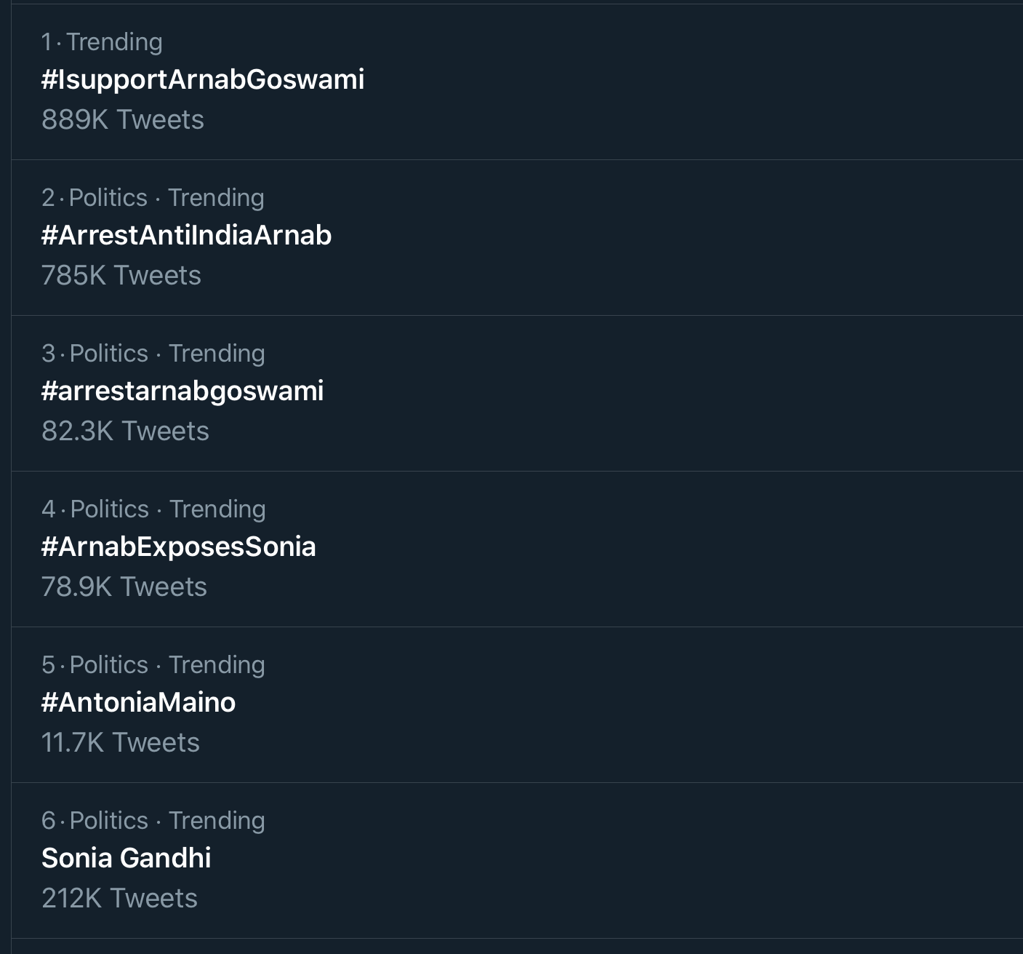Select the #arrestarnabgoswami trending topic
1023x954 pixels.
click(182, 391)
